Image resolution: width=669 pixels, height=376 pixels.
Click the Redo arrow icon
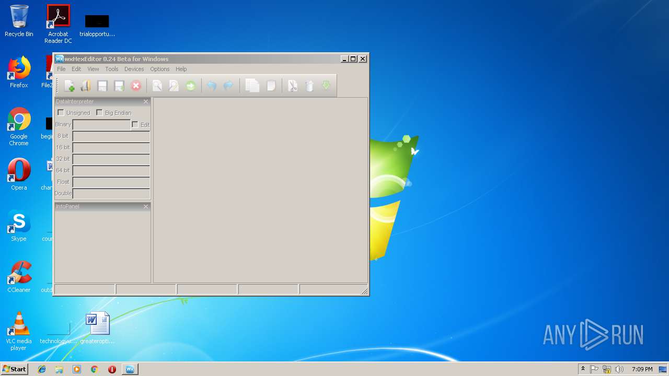[228, 86]
